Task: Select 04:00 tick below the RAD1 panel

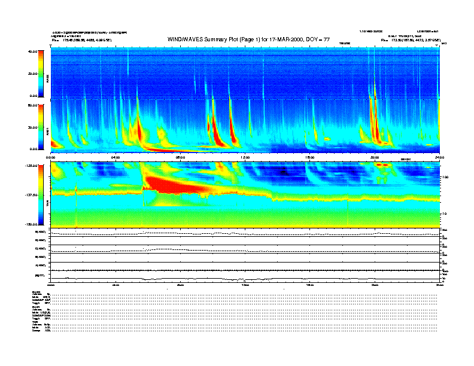Action: click(x=116, y=157)
